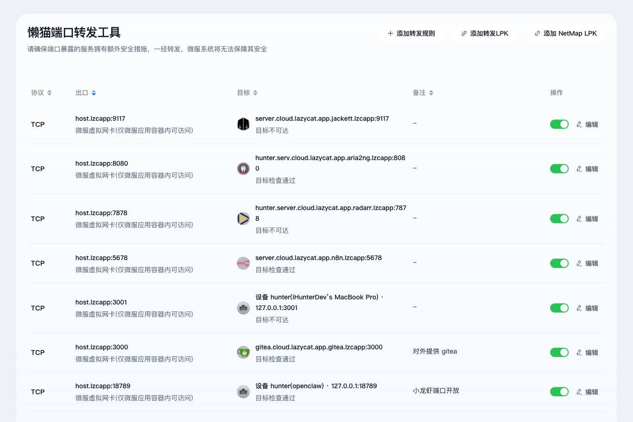
Task: Sort entries by 备注 column
Action: point(423,93)
